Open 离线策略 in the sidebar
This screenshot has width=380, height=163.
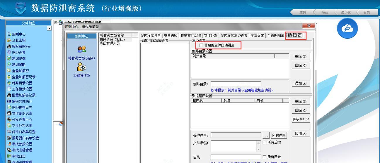coord(16,65)
